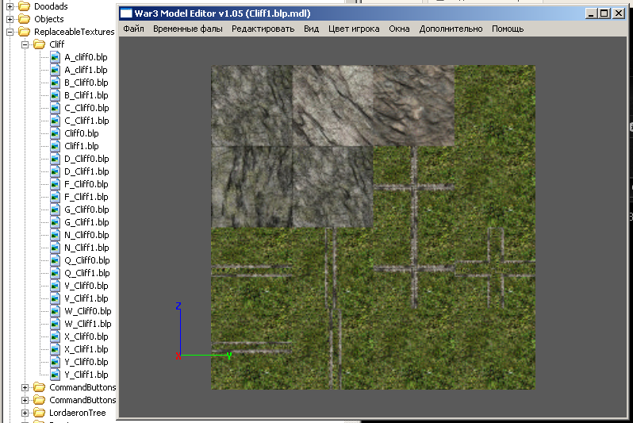Click the LordaeronTree folder icon
The width and height of the screenshot is (633, 423).
39,413
